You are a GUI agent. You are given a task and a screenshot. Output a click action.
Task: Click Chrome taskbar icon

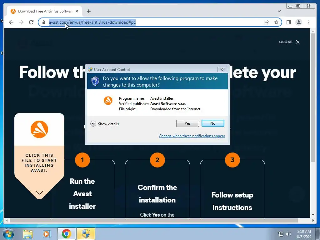coord(66,234)
